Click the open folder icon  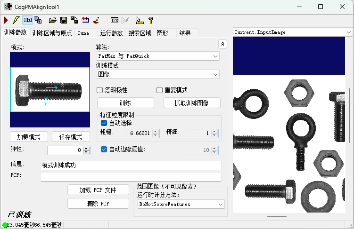[53, 20]
